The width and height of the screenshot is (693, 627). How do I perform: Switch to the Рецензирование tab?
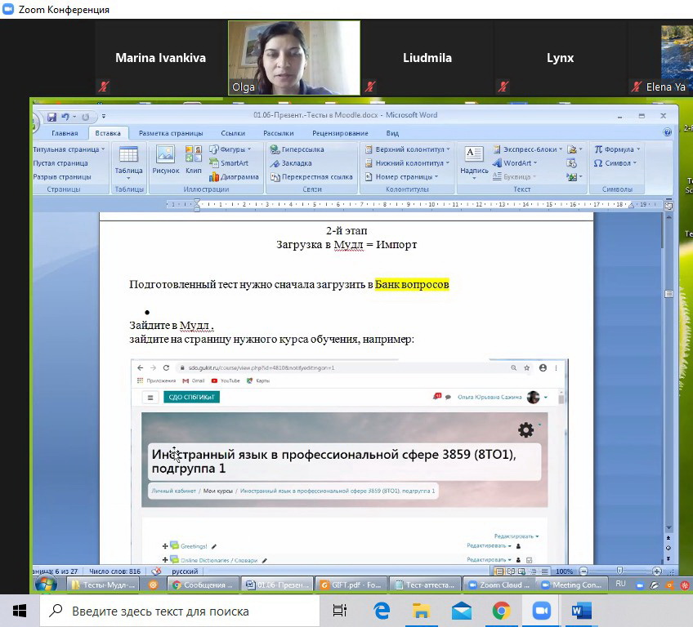(x=340, y=133)
